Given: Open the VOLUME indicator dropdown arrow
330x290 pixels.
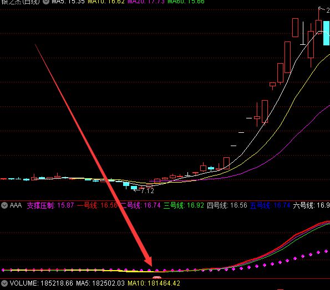Looking at the screenshot, I should click(x=4, y=283).
